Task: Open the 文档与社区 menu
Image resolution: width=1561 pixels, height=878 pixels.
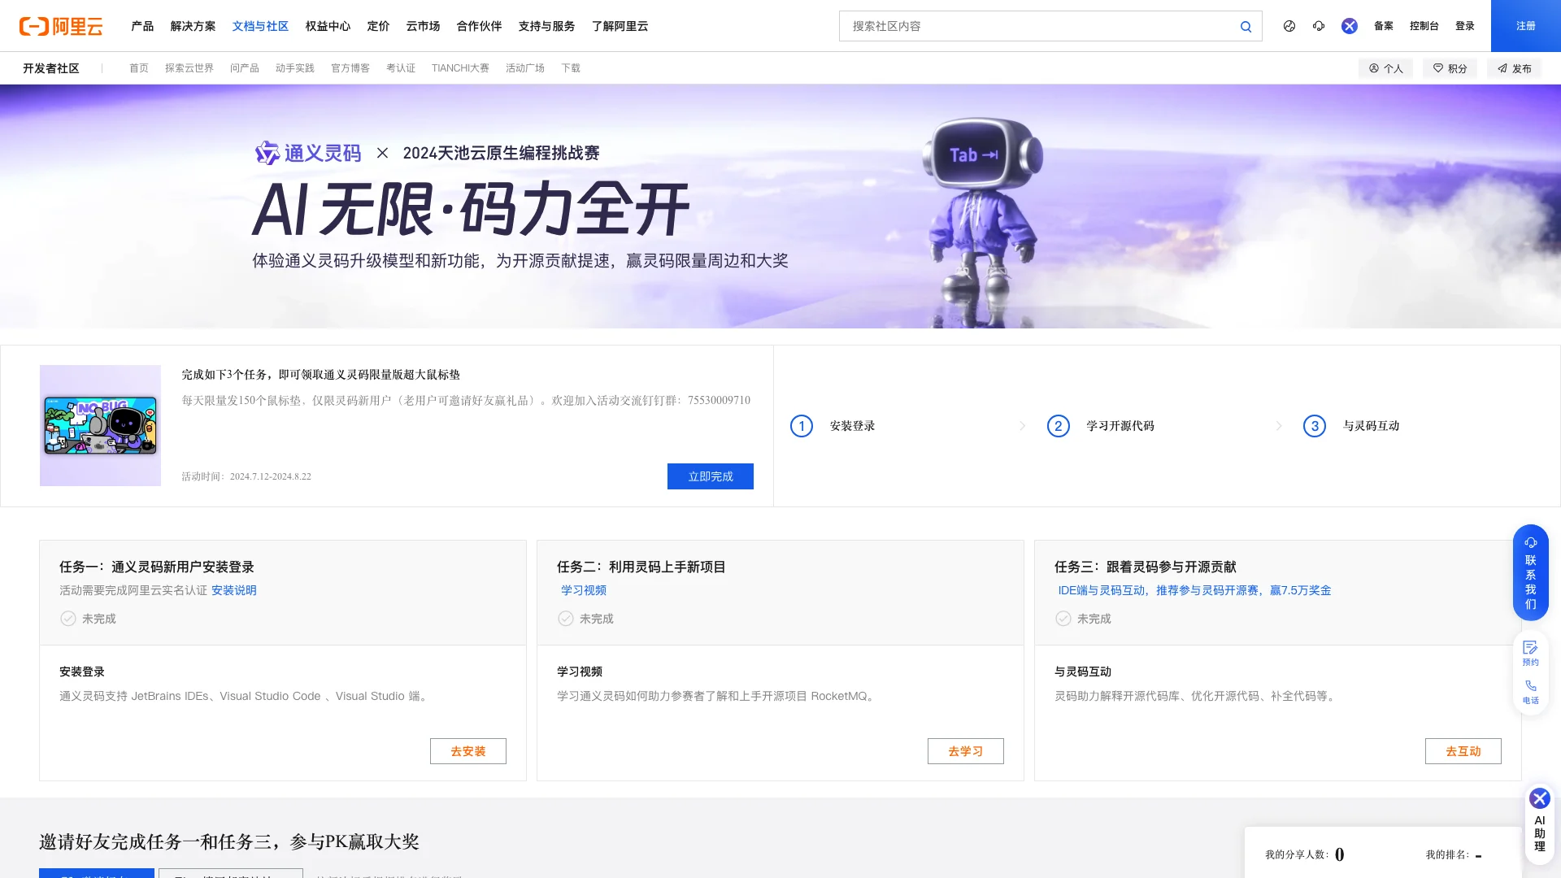Action: [x=260, y=26]
